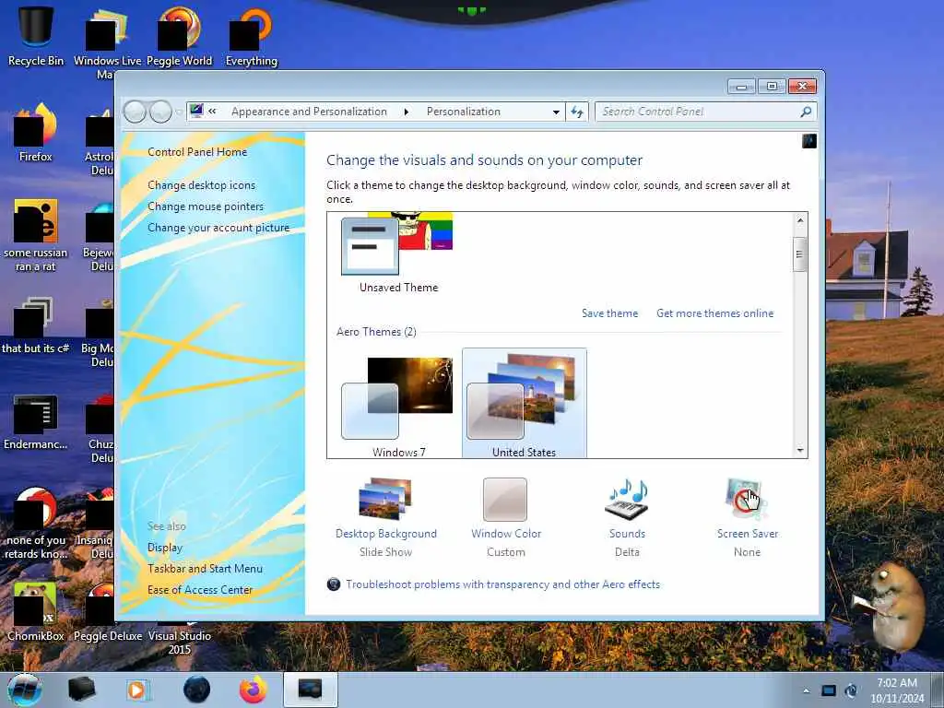Expand the address bar double chevron

pos(213,111)
